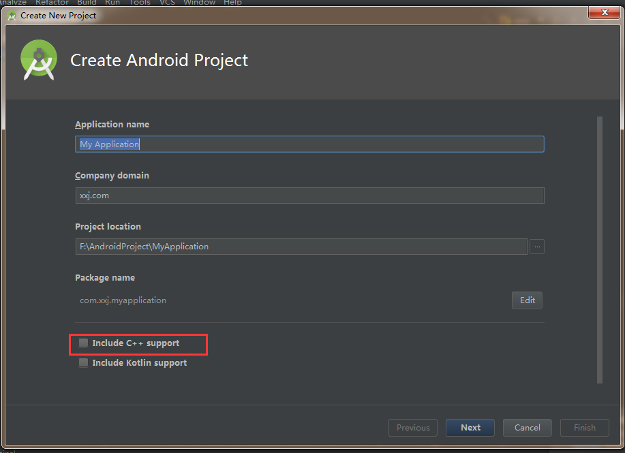This screenshot has height=453, width=625.
Task: Open the project location browse button
Action: click(537, 247)
